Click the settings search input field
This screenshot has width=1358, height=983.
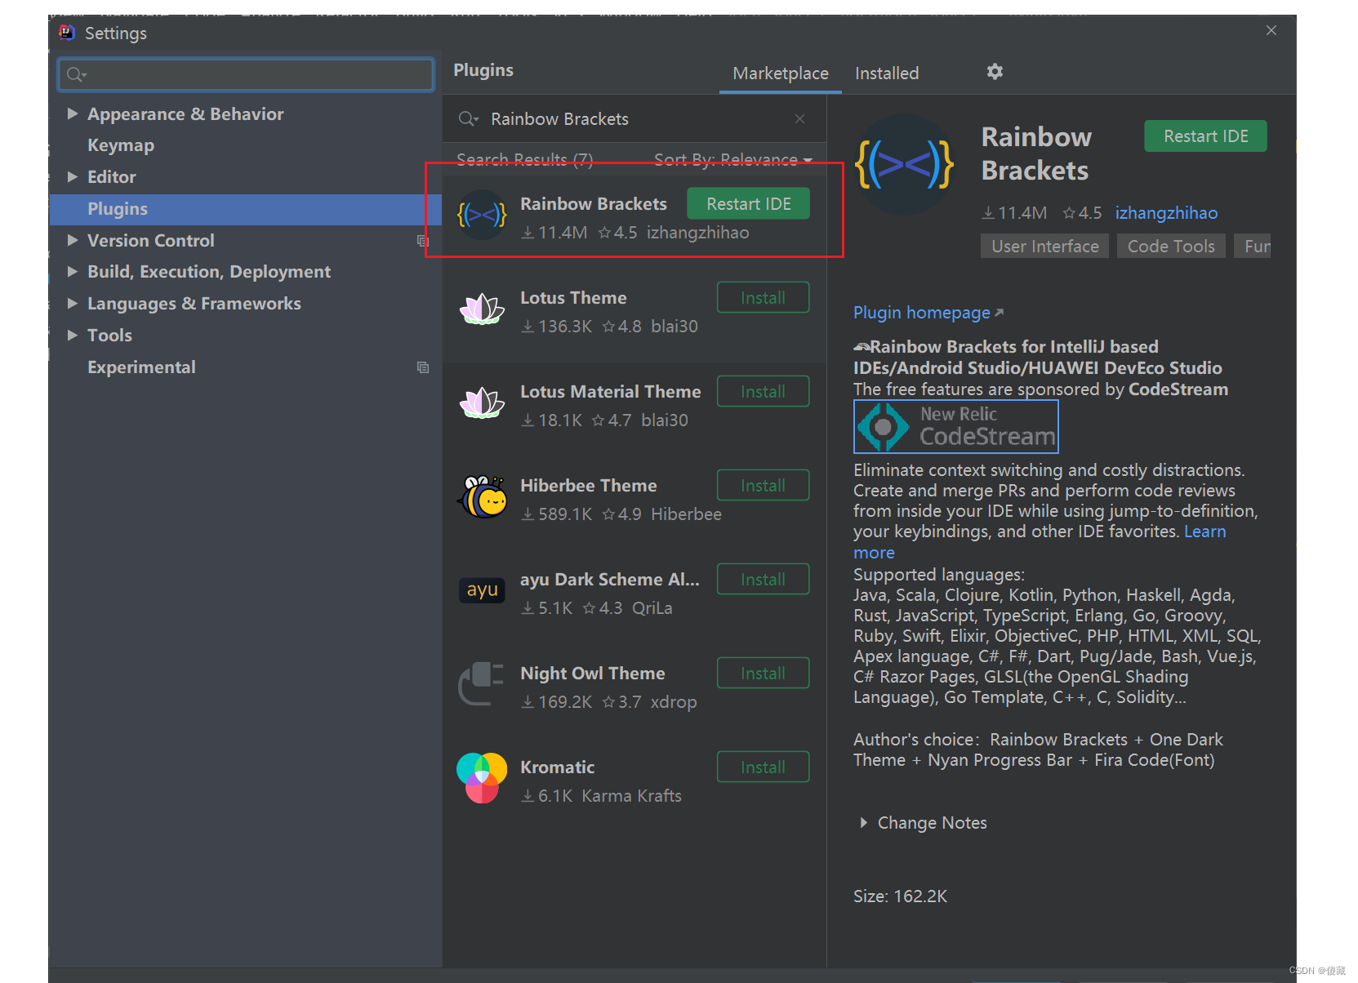coord(246,74)
